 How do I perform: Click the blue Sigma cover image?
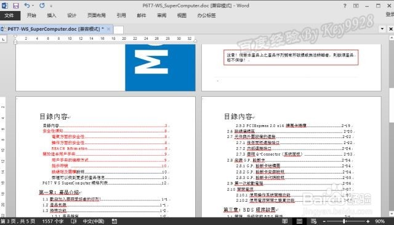160,67
